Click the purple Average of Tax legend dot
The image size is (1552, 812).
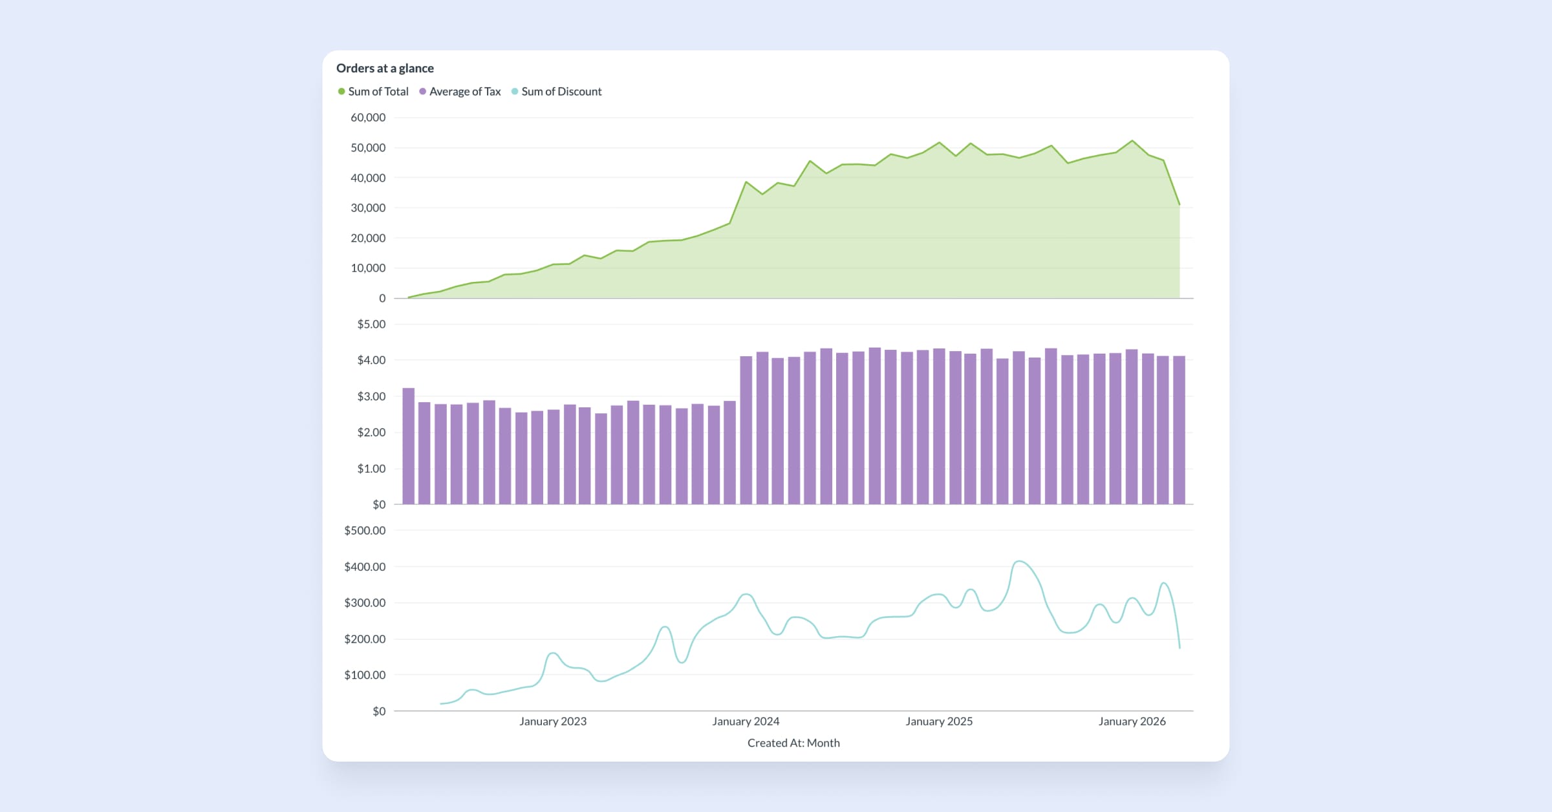coord(423,92)
